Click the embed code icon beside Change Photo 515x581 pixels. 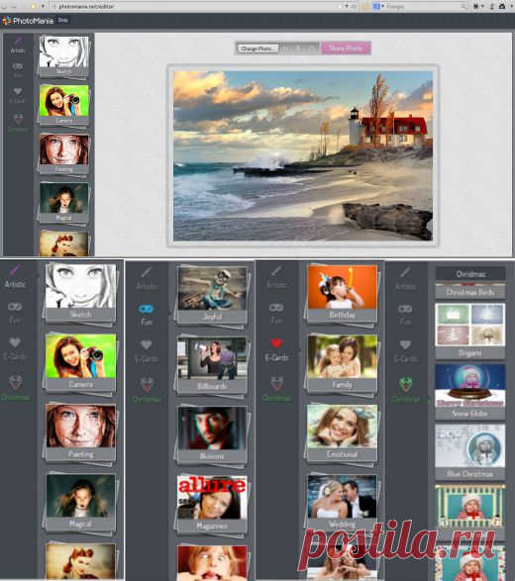[285, 48]
